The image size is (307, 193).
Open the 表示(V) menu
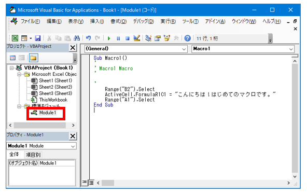point(76,21)
